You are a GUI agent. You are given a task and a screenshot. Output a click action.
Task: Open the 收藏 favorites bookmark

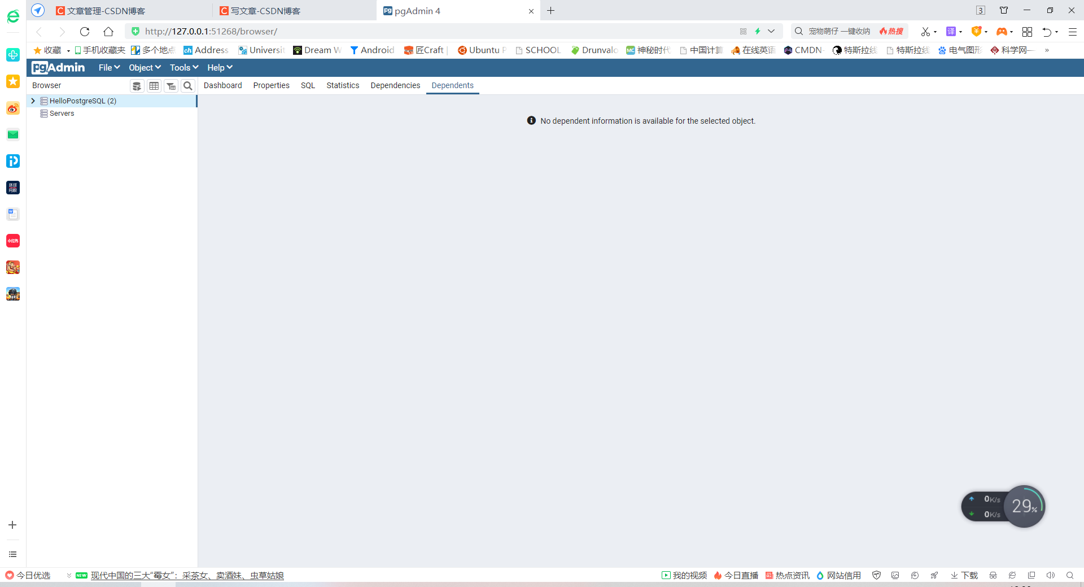coord(48,50)
